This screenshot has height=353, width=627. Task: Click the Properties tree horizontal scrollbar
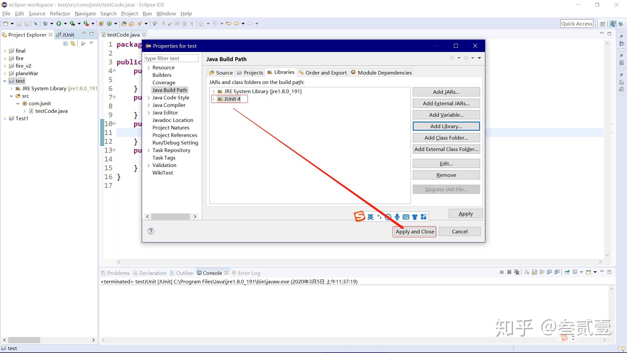coord(170,216)
